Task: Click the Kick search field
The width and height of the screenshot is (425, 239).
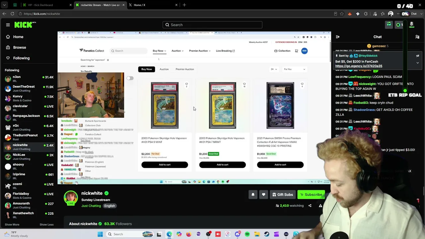Action: [212, 25]
